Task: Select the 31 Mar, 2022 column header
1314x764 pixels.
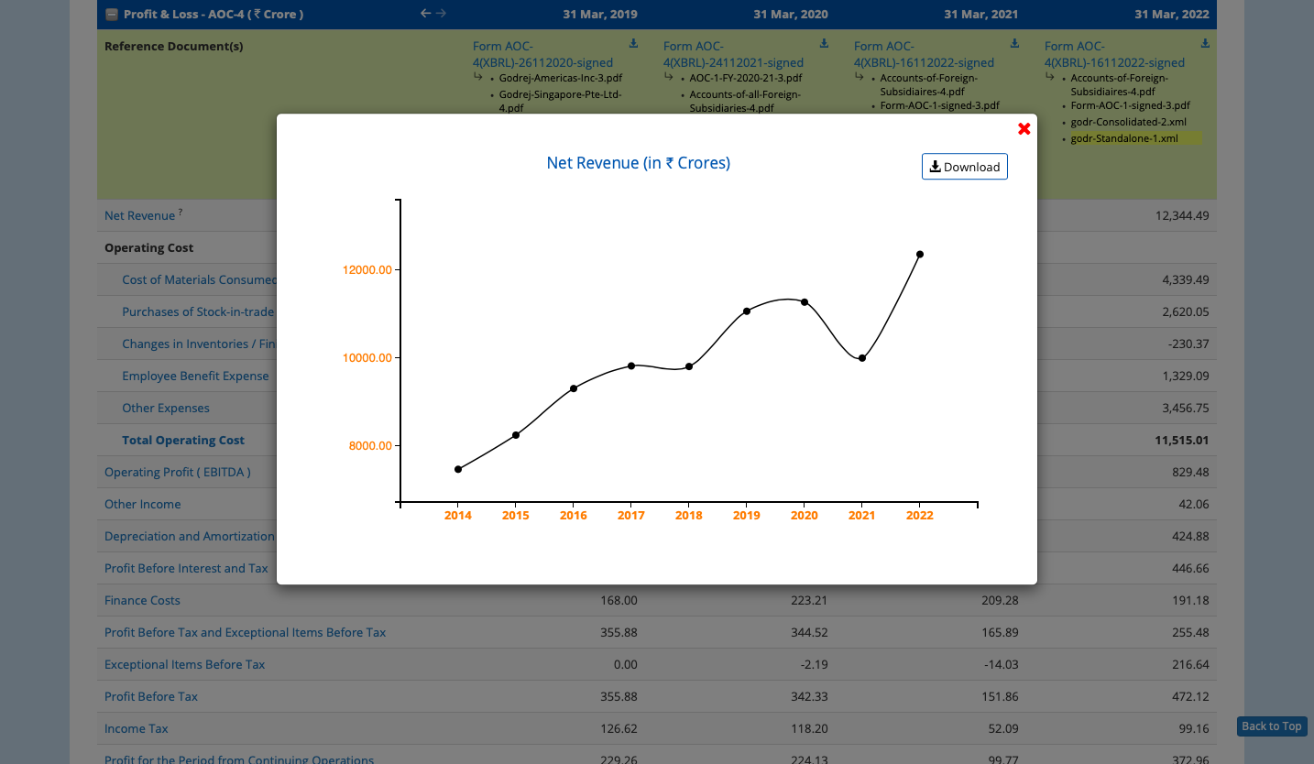Action: [1172, 15]
